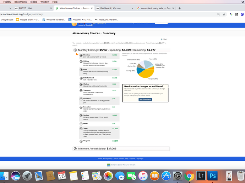The width and height of the screenshot is (245, 183).
Task: Click the Savings category icon
Action: point(81,116)
